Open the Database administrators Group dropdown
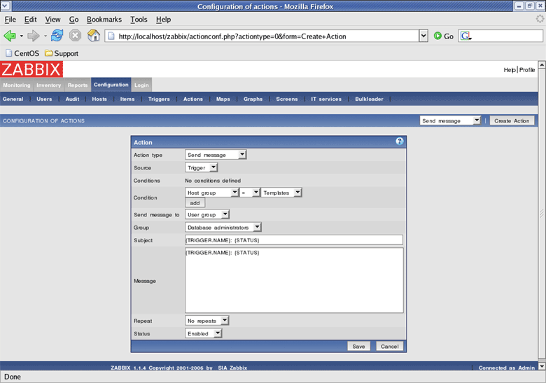 (223, 227)
